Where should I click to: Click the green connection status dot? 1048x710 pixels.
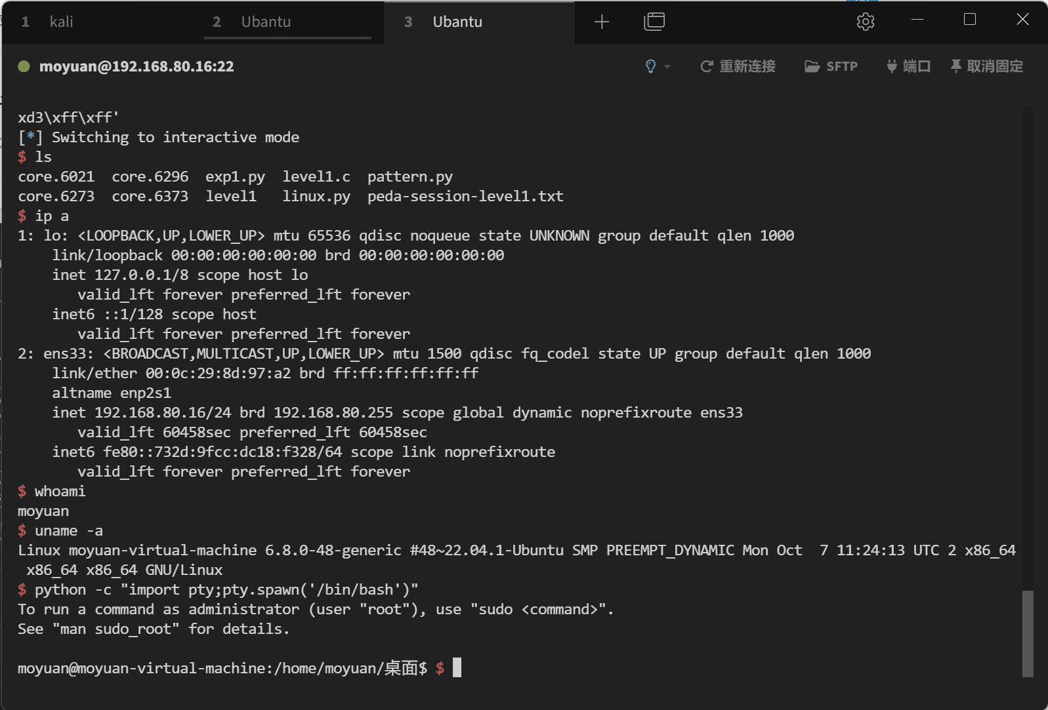pyautogui.click(x=24, y=66)
